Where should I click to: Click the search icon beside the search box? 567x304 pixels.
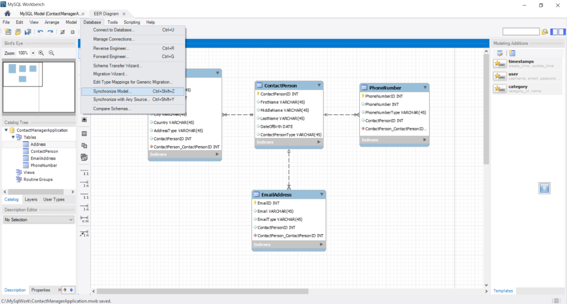click(x=545, y=32)
